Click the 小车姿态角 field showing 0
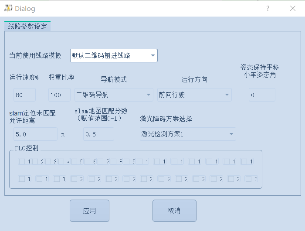Viewport: 305px width, 231px height. pyautogui.click(x=262, y=95)
